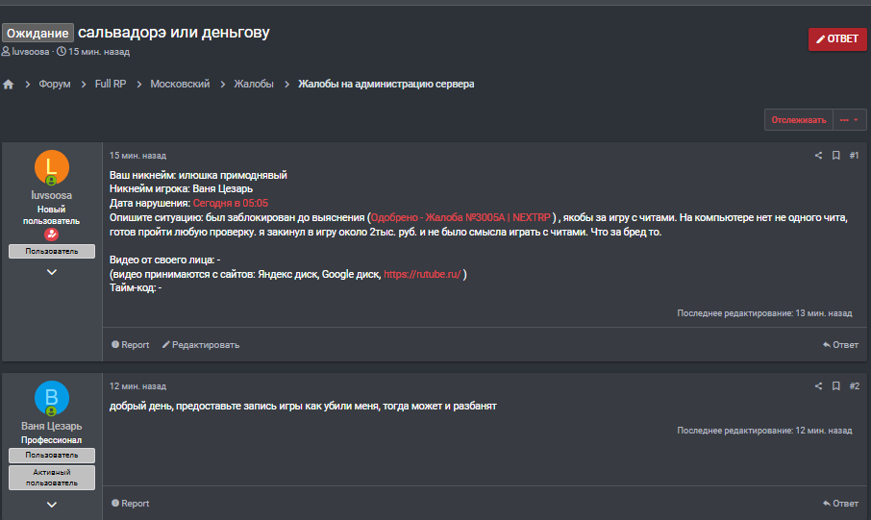Open the rutube.ru link
The height and width of the screenshot is (520, 871).
422,274
